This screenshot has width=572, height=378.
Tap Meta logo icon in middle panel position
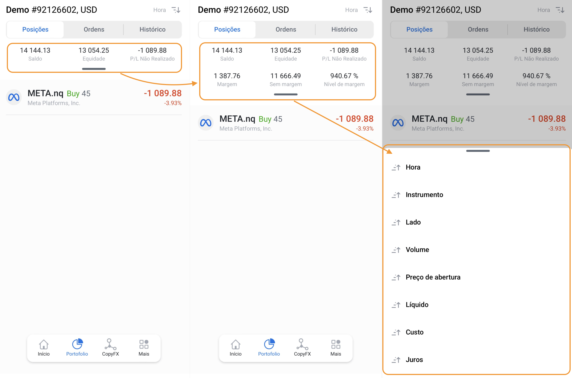[206, 123]
